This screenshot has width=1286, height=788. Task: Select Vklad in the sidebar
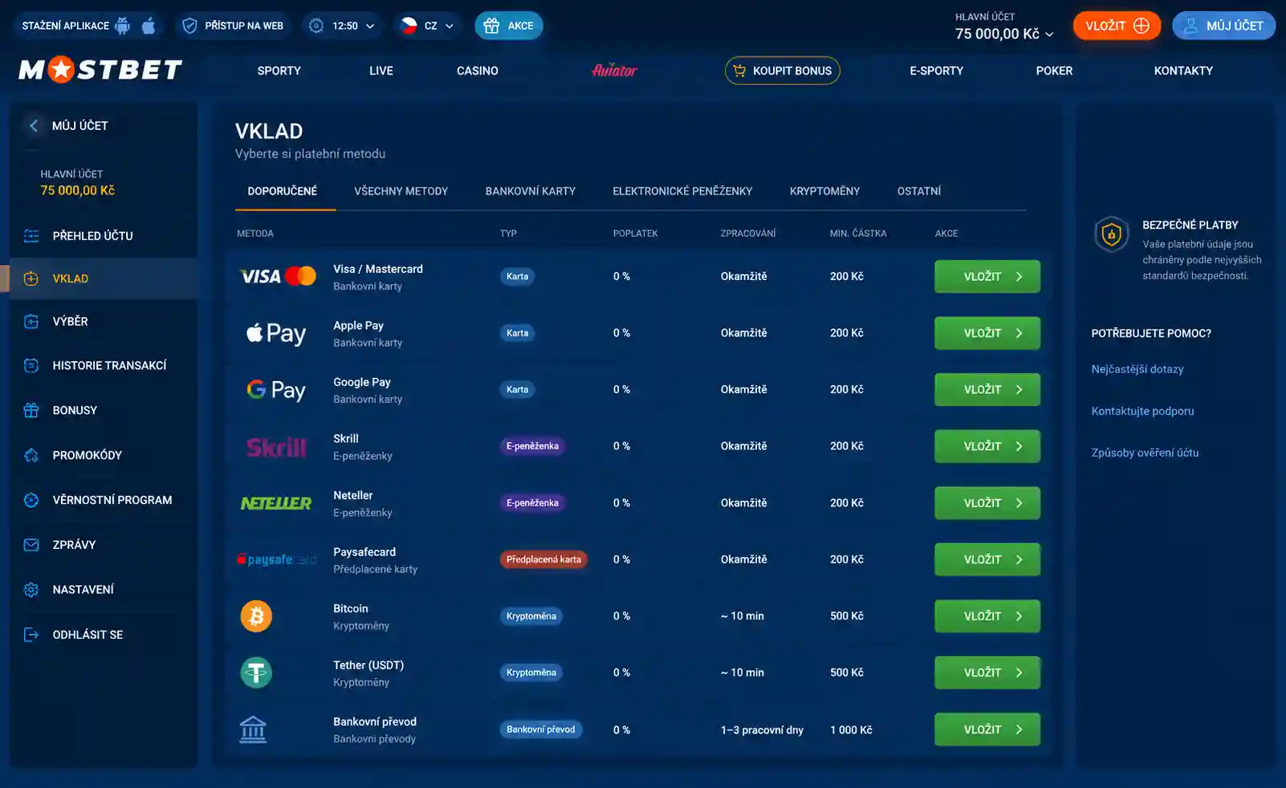[x=104, y=278]
